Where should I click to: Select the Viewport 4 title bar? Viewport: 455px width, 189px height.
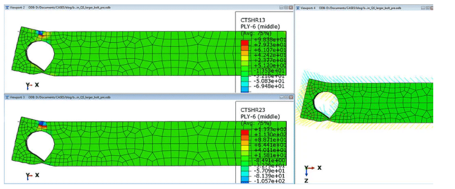point(364,8)
